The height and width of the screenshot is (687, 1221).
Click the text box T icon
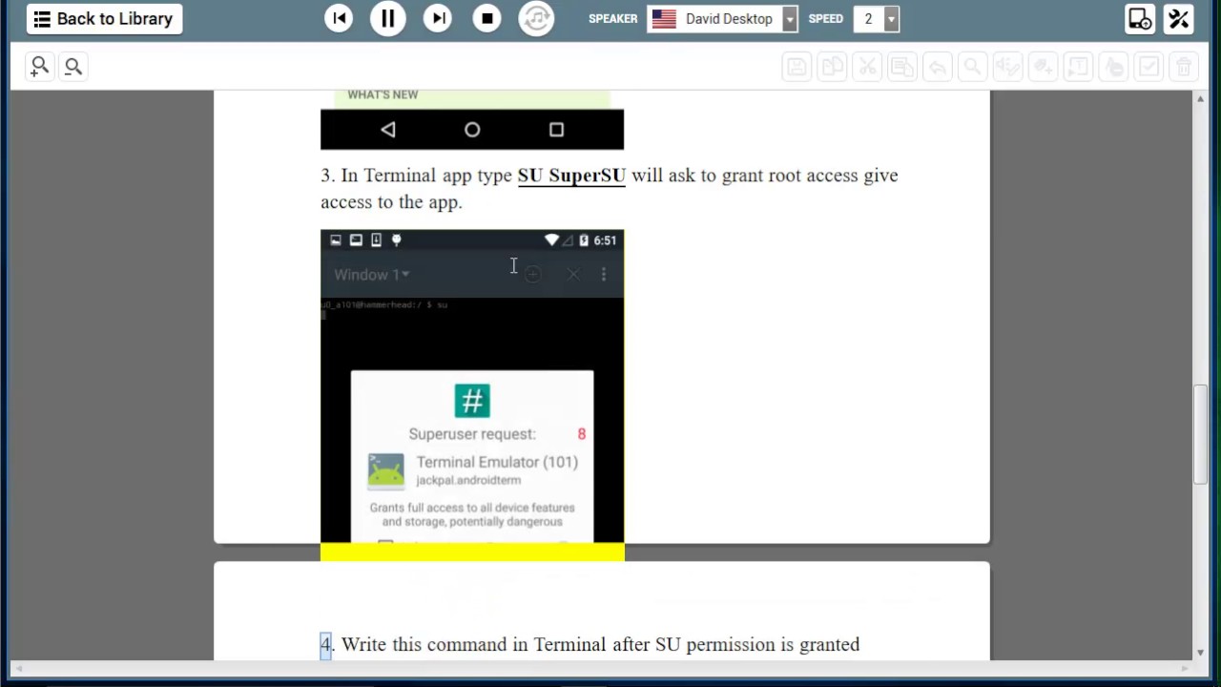(1078, 67)
